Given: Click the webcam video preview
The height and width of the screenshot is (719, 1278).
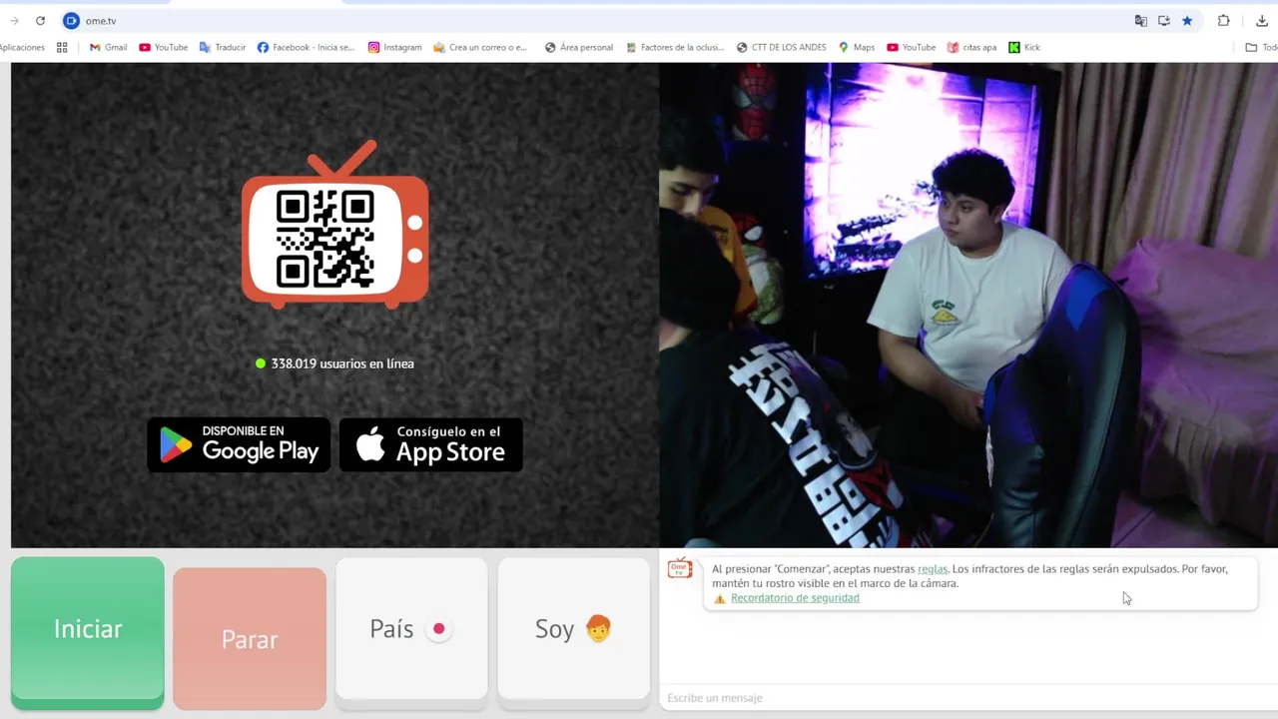Looking at the screenshot, I should (x=968, y=305).
